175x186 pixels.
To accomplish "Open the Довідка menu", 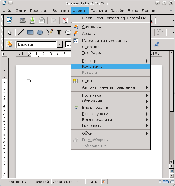I will tap(150, 11).
